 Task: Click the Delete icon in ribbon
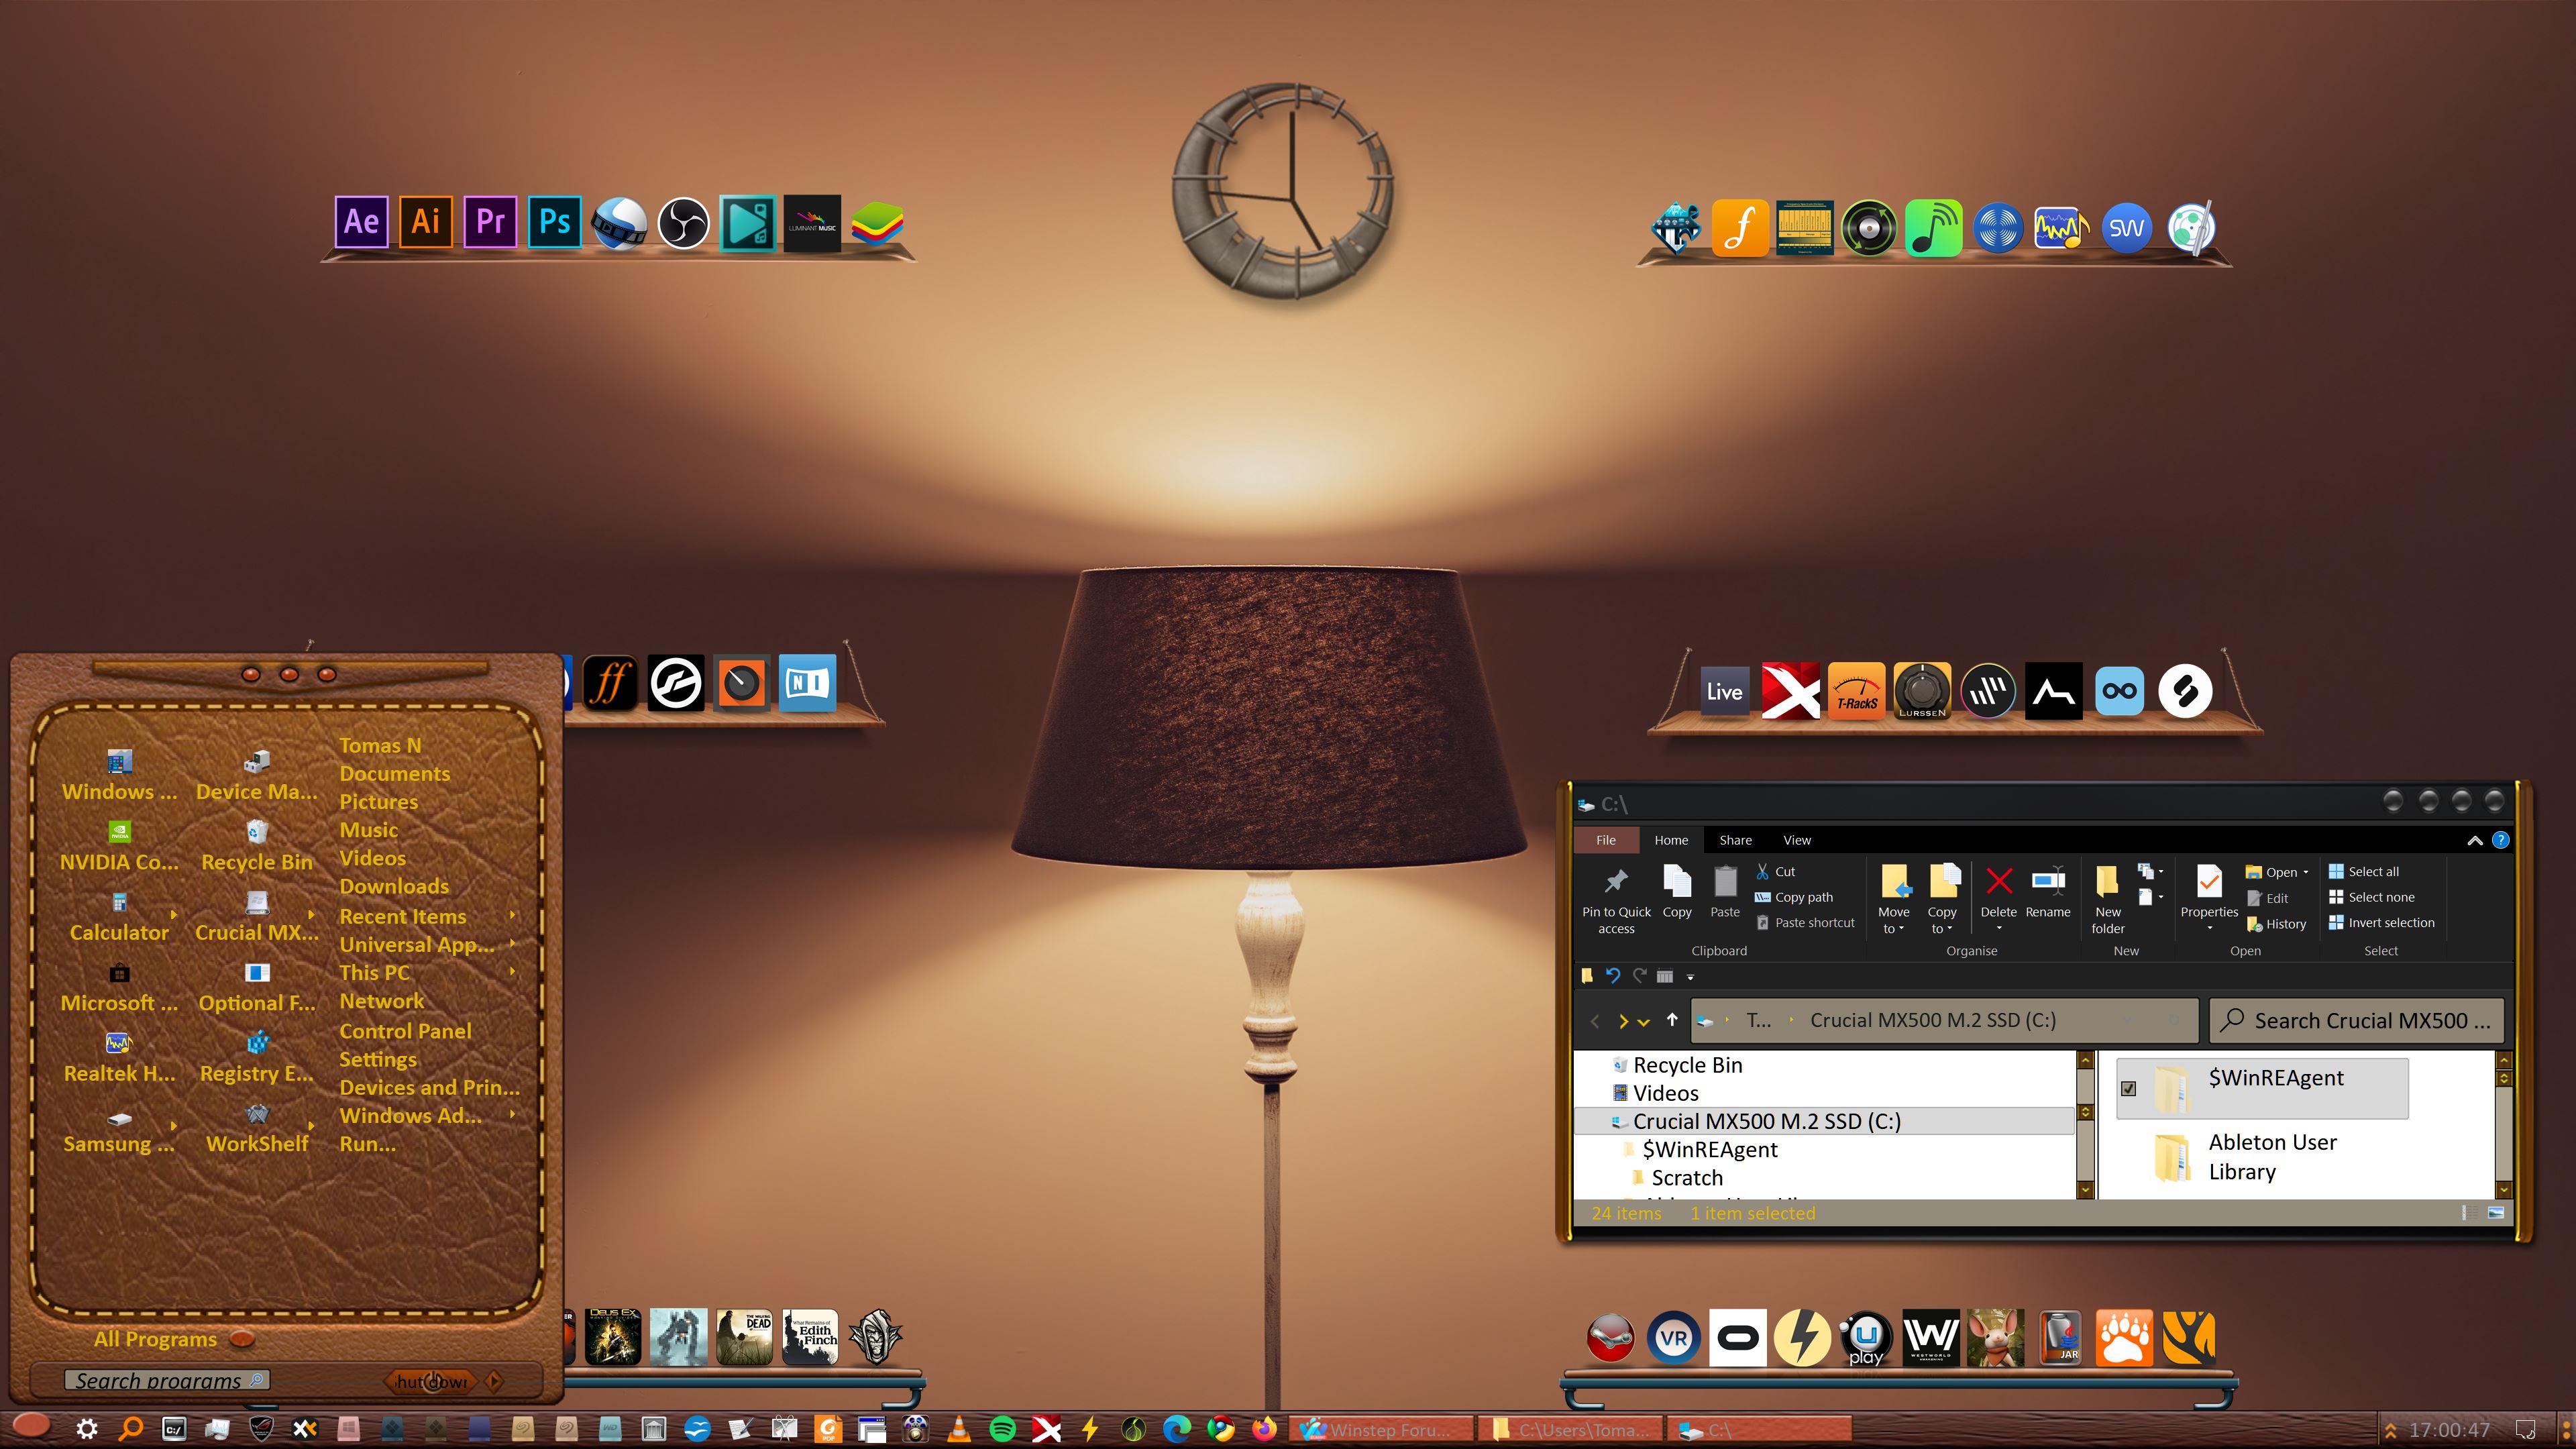coord(1998,883)
